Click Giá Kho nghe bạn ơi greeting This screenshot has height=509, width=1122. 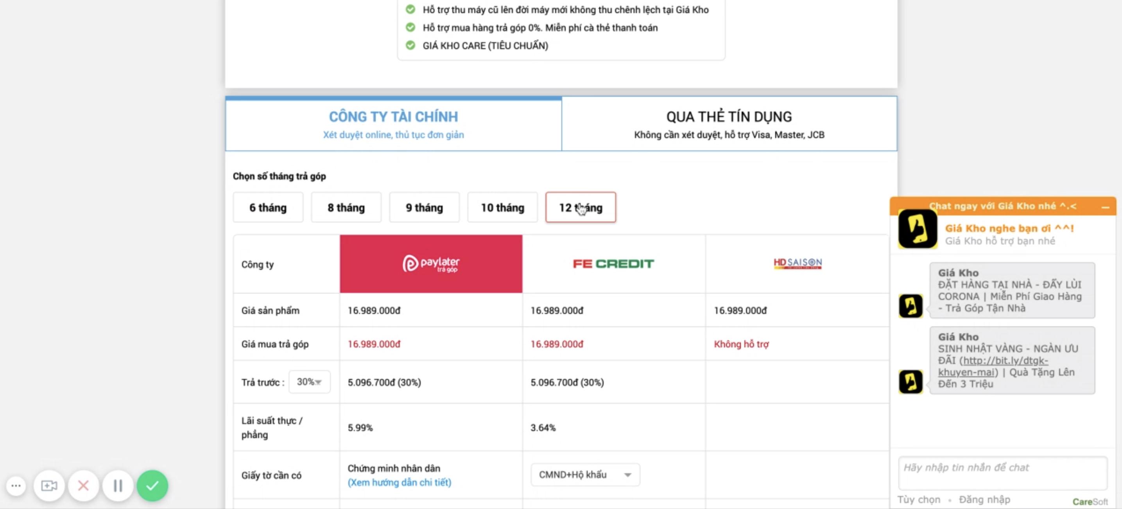(x=1009, y=228)
